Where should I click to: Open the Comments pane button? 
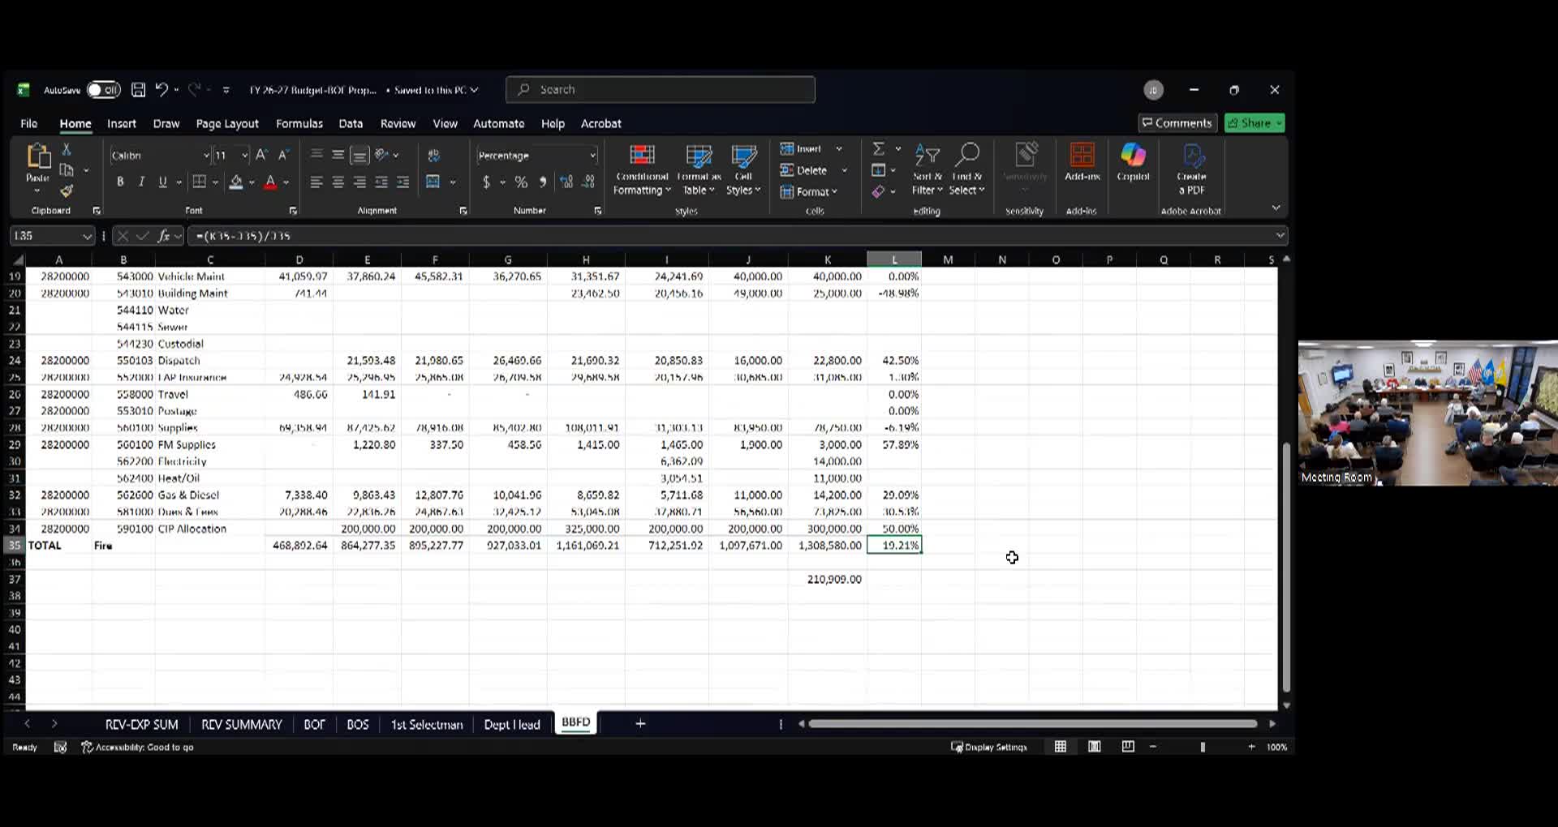coord(1177,123)
